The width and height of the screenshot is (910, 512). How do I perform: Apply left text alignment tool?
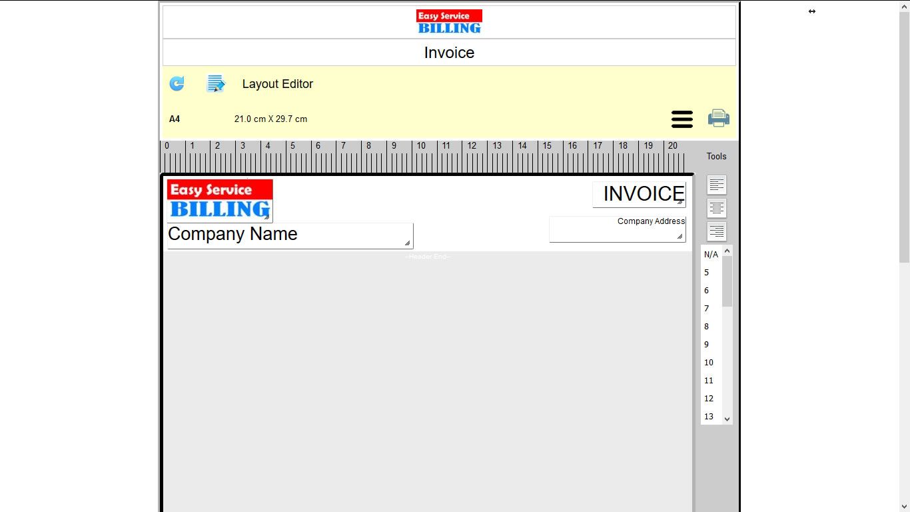(717, 185)
